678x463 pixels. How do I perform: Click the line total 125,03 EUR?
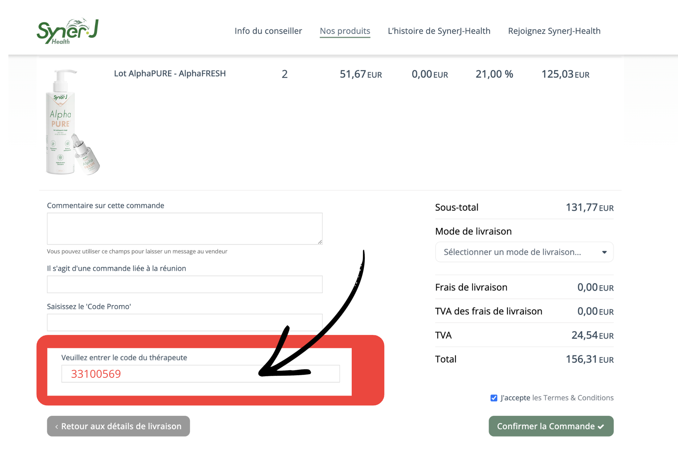(x=565, y=74)
